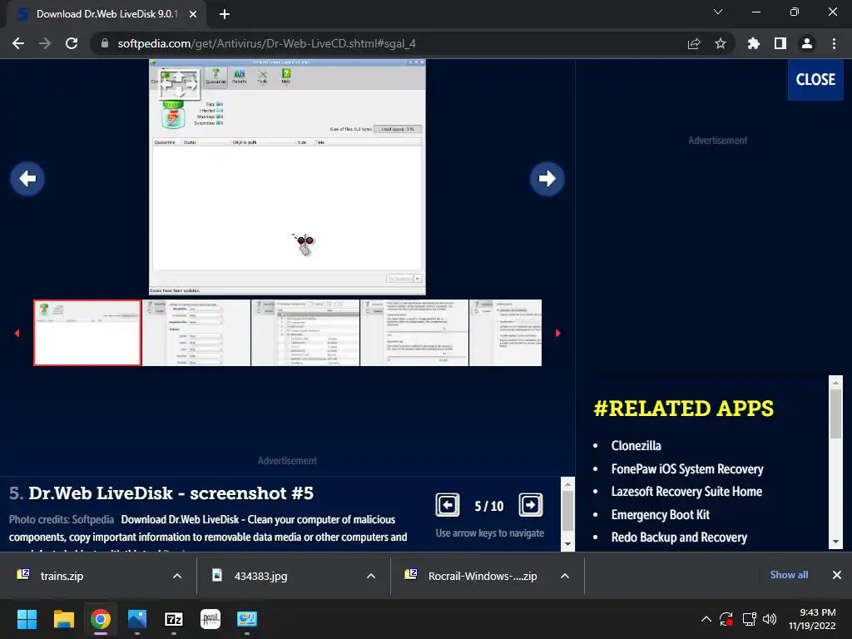
Task: Show next screenshot with large right arrow
Action: 547,178
